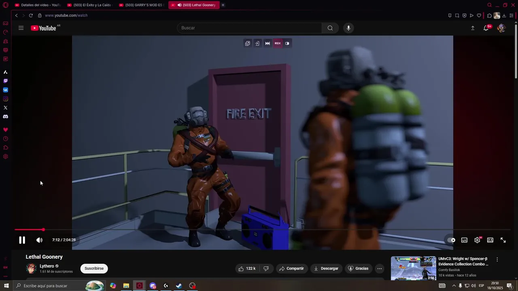This screenshot has height=291, width=518.
Task: Enter fullscreen mode
Action: pyautogui.click(x=503, y=240)
